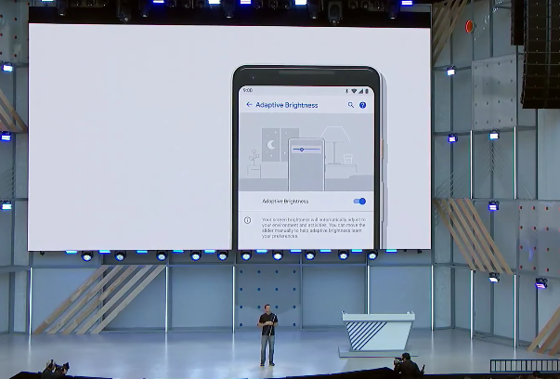Open help via the question mark icon

[x=362, y=105]
